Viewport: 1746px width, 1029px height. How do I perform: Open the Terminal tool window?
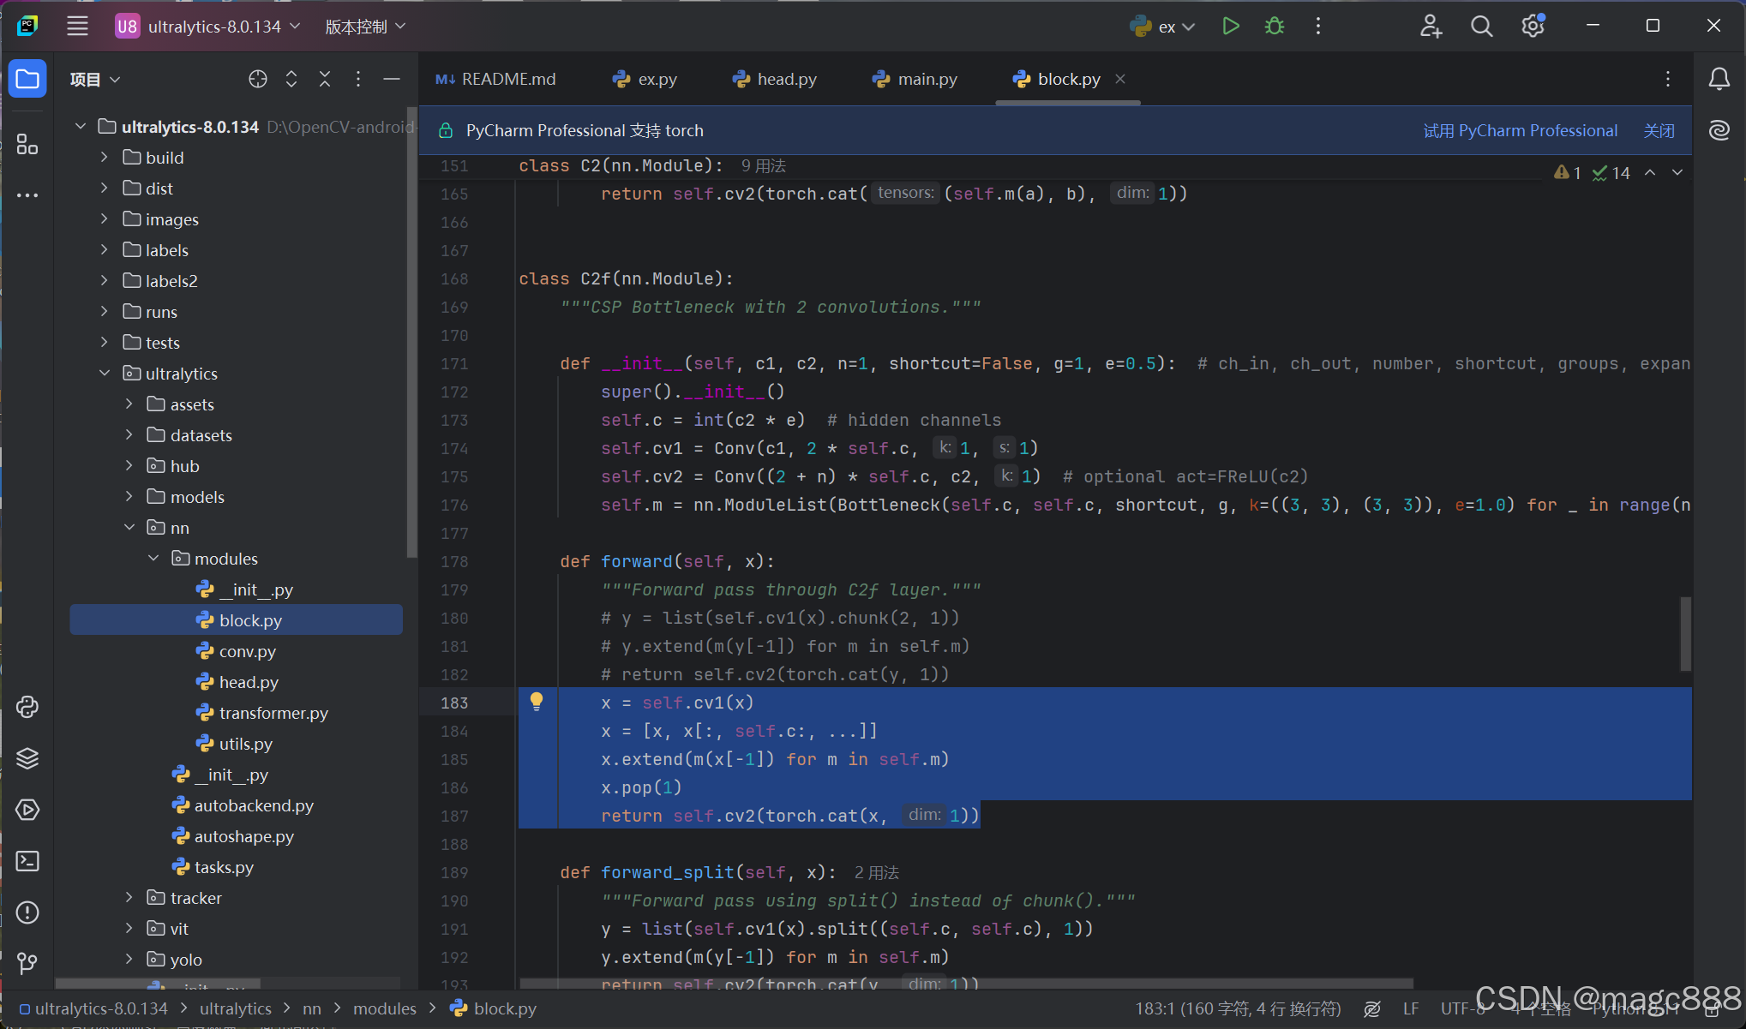27,861
